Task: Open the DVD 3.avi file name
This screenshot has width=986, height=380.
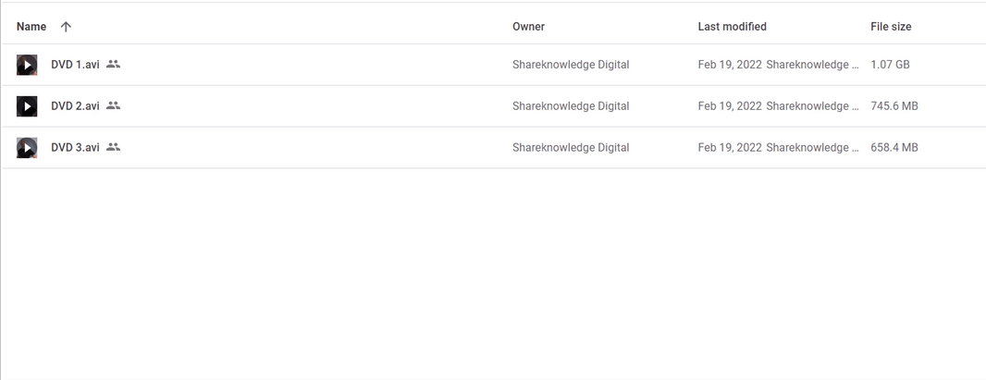Action: [x=75, y=148]
